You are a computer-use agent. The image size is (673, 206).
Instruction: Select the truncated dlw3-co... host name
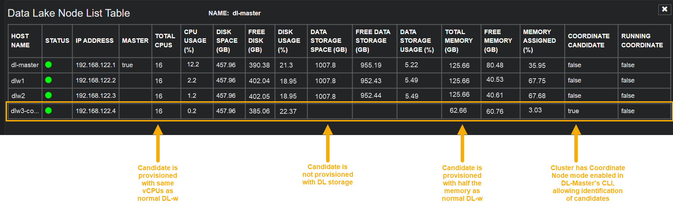point(25,111)
